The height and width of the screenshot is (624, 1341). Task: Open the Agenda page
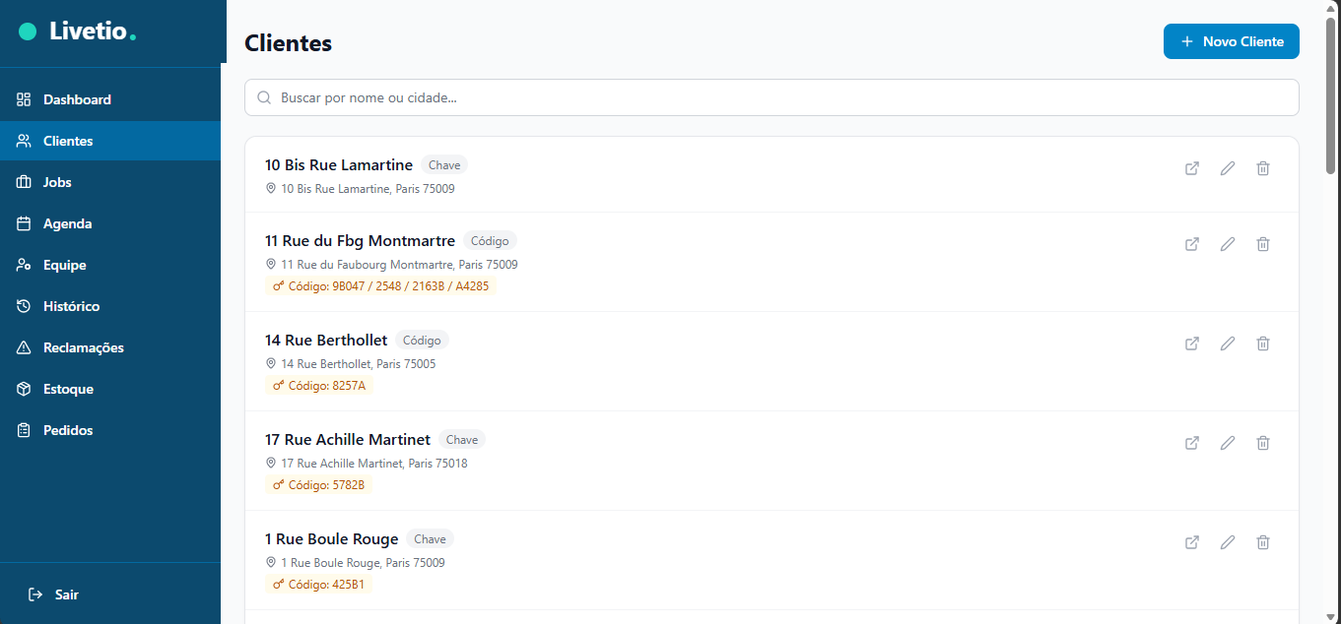[x=110, y=223]
